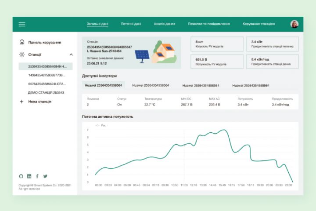Click the update time 23.06.21 9:12
This screenshot has height=211, width=316.
97,63
